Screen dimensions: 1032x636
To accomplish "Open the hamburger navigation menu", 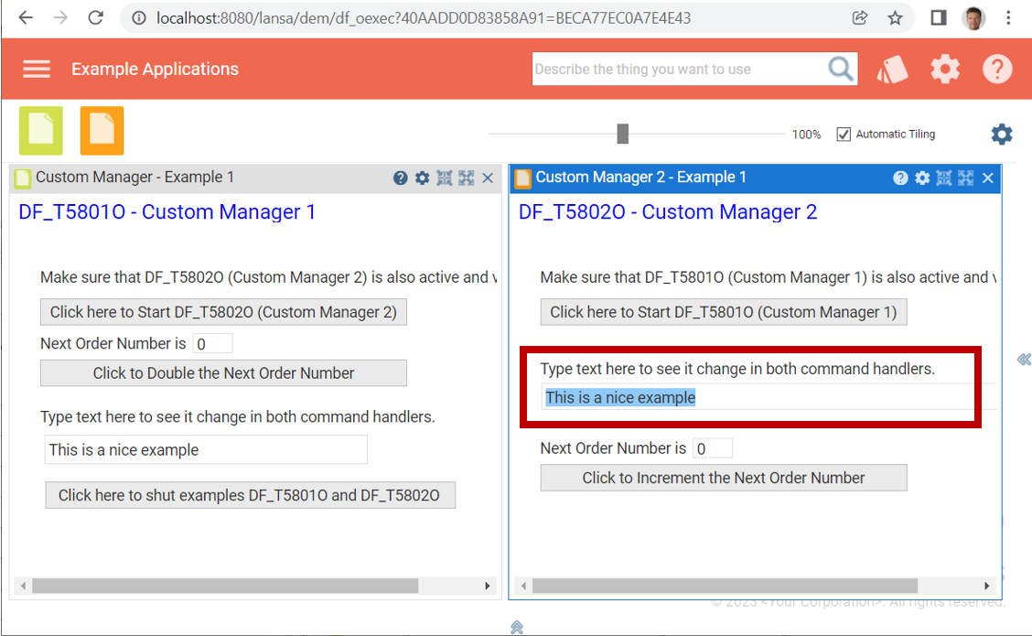I will pyautogui.click(x=37, y=69).
